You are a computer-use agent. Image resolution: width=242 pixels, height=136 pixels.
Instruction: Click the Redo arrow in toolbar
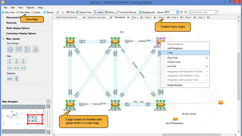tap(63, 12)
